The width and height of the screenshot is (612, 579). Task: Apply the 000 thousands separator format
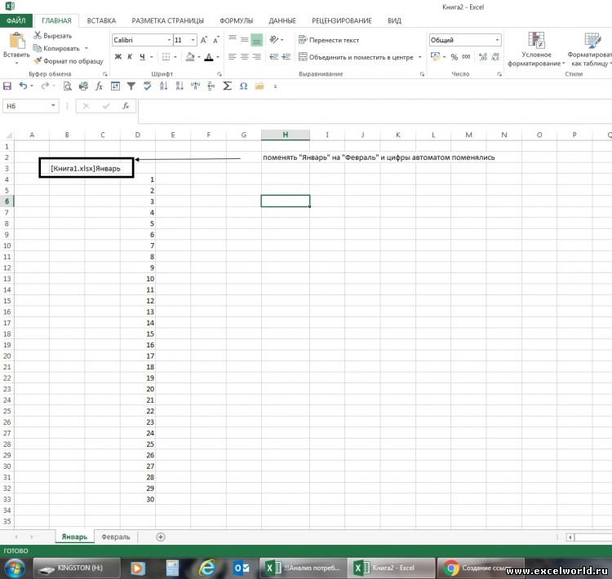(466, 57)
